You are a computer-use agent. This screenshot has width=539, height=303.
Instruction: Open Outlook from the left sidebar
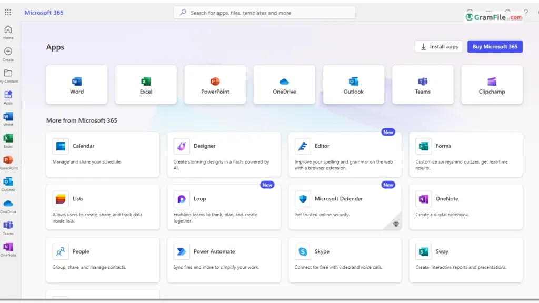[x=8, y=185]
